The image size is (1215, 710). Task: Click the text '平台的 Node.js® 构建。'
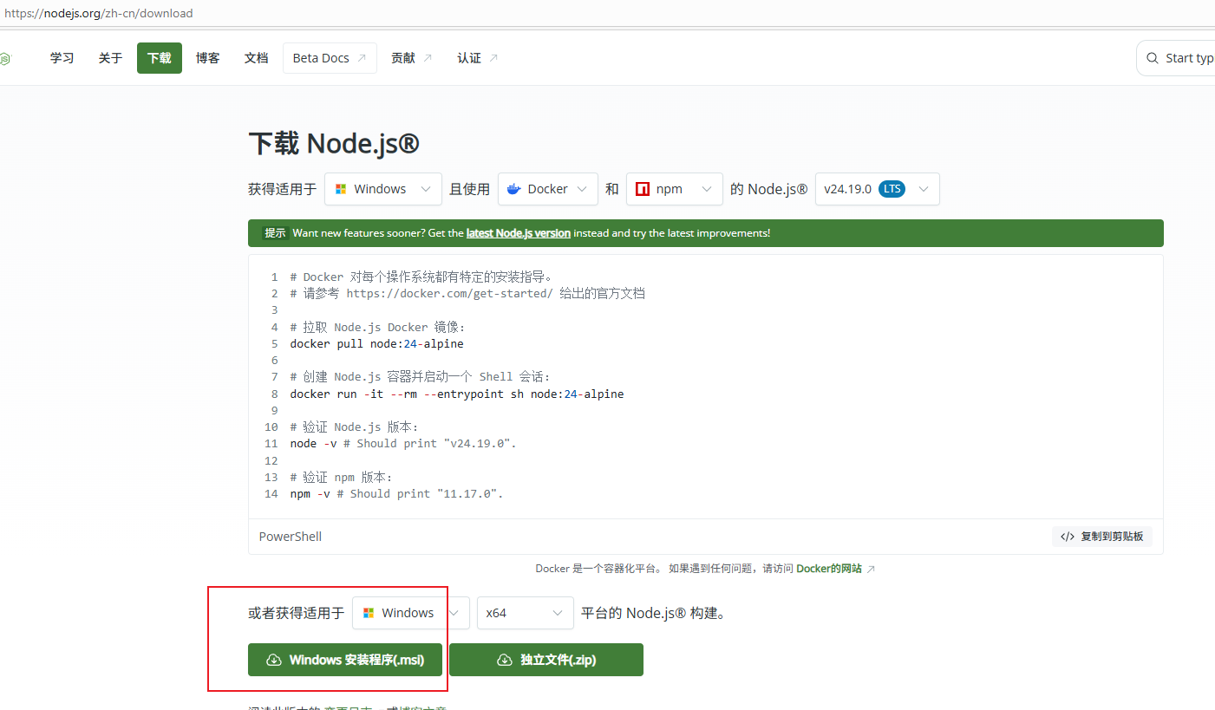tap(653, 613)
